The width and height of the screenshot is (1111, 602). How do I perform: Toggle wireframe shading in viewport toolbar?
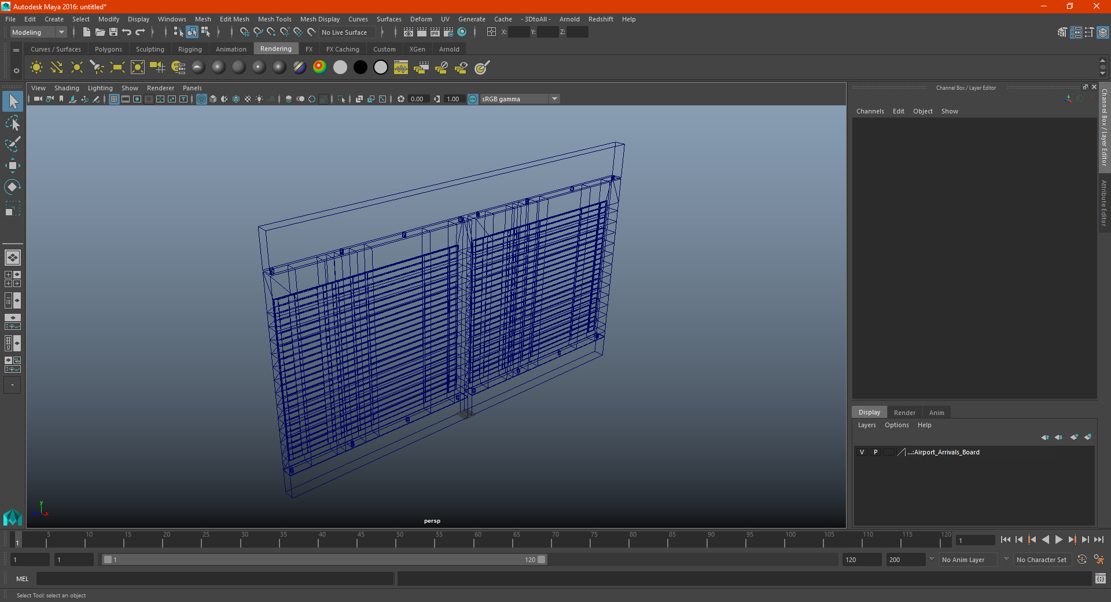pos(201,99)
